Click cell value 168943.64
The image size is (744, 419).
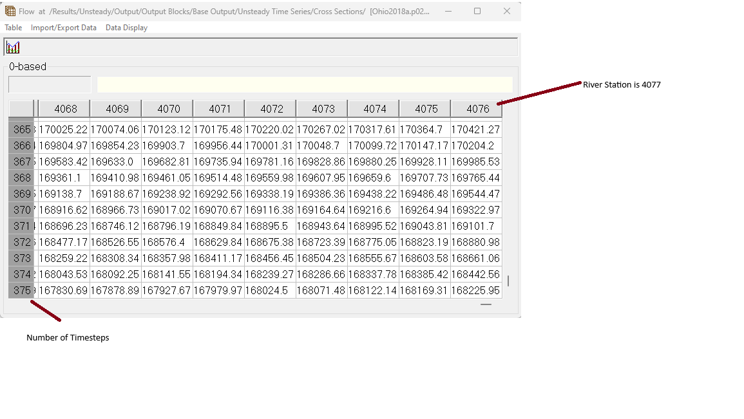click(x=321, y=226)
